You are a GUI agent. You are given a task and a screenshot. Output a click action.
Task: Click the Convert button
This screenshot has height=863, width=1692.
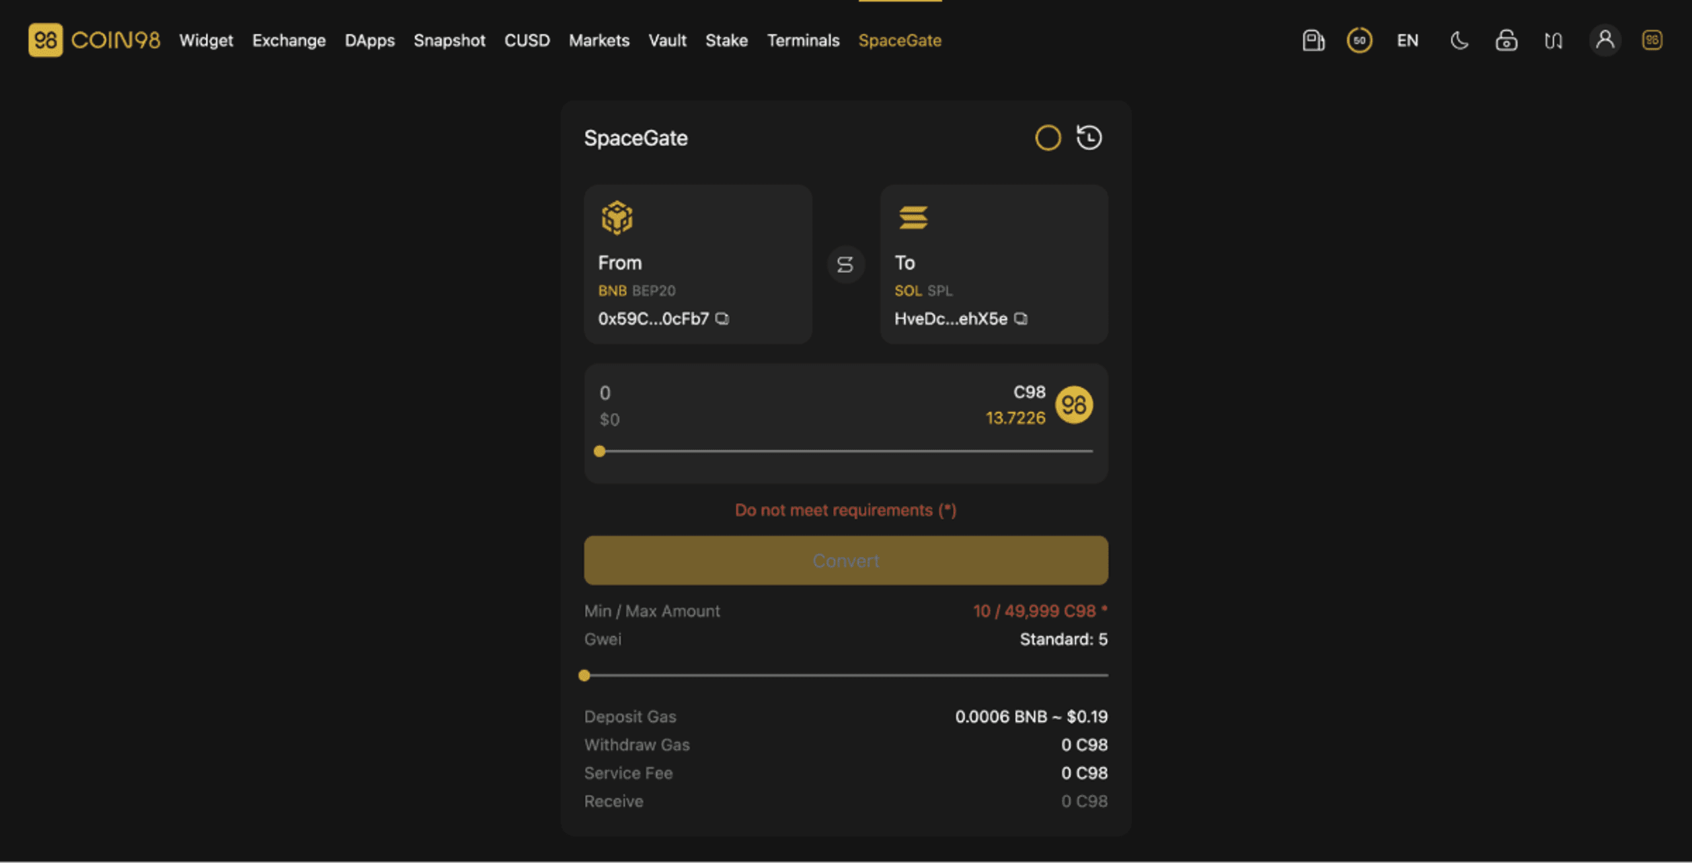tap(846, 560)
